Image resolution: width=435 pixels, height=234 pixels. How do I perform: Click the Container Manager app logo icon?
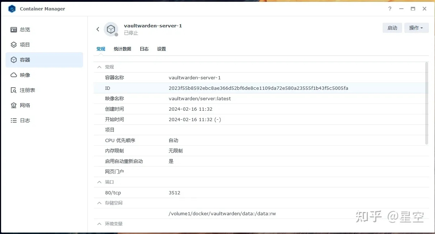pyautogui.click(x=12, y=9)
